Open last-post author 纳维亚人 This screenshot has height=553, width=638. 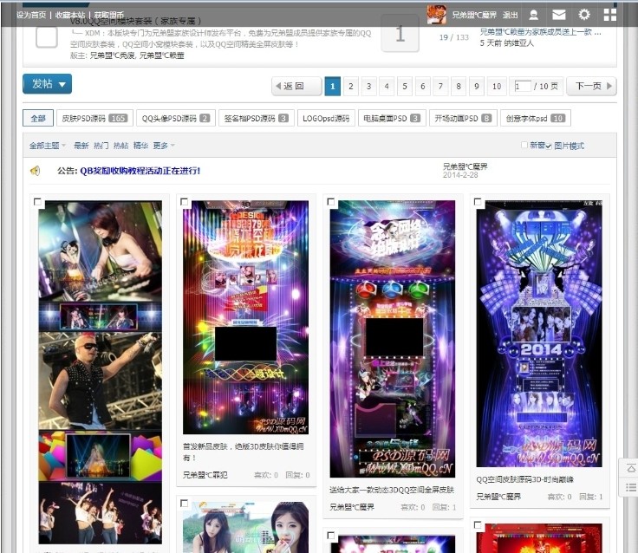tap(518, 43)
